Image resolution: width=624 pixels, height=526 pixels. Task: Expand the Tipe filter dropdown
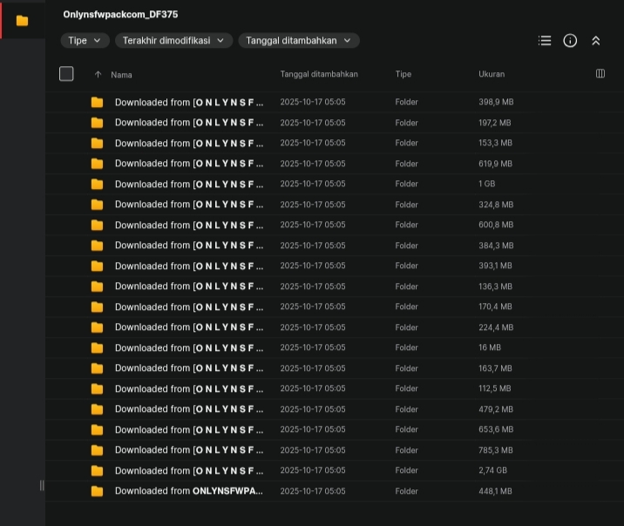coord(85,40)
